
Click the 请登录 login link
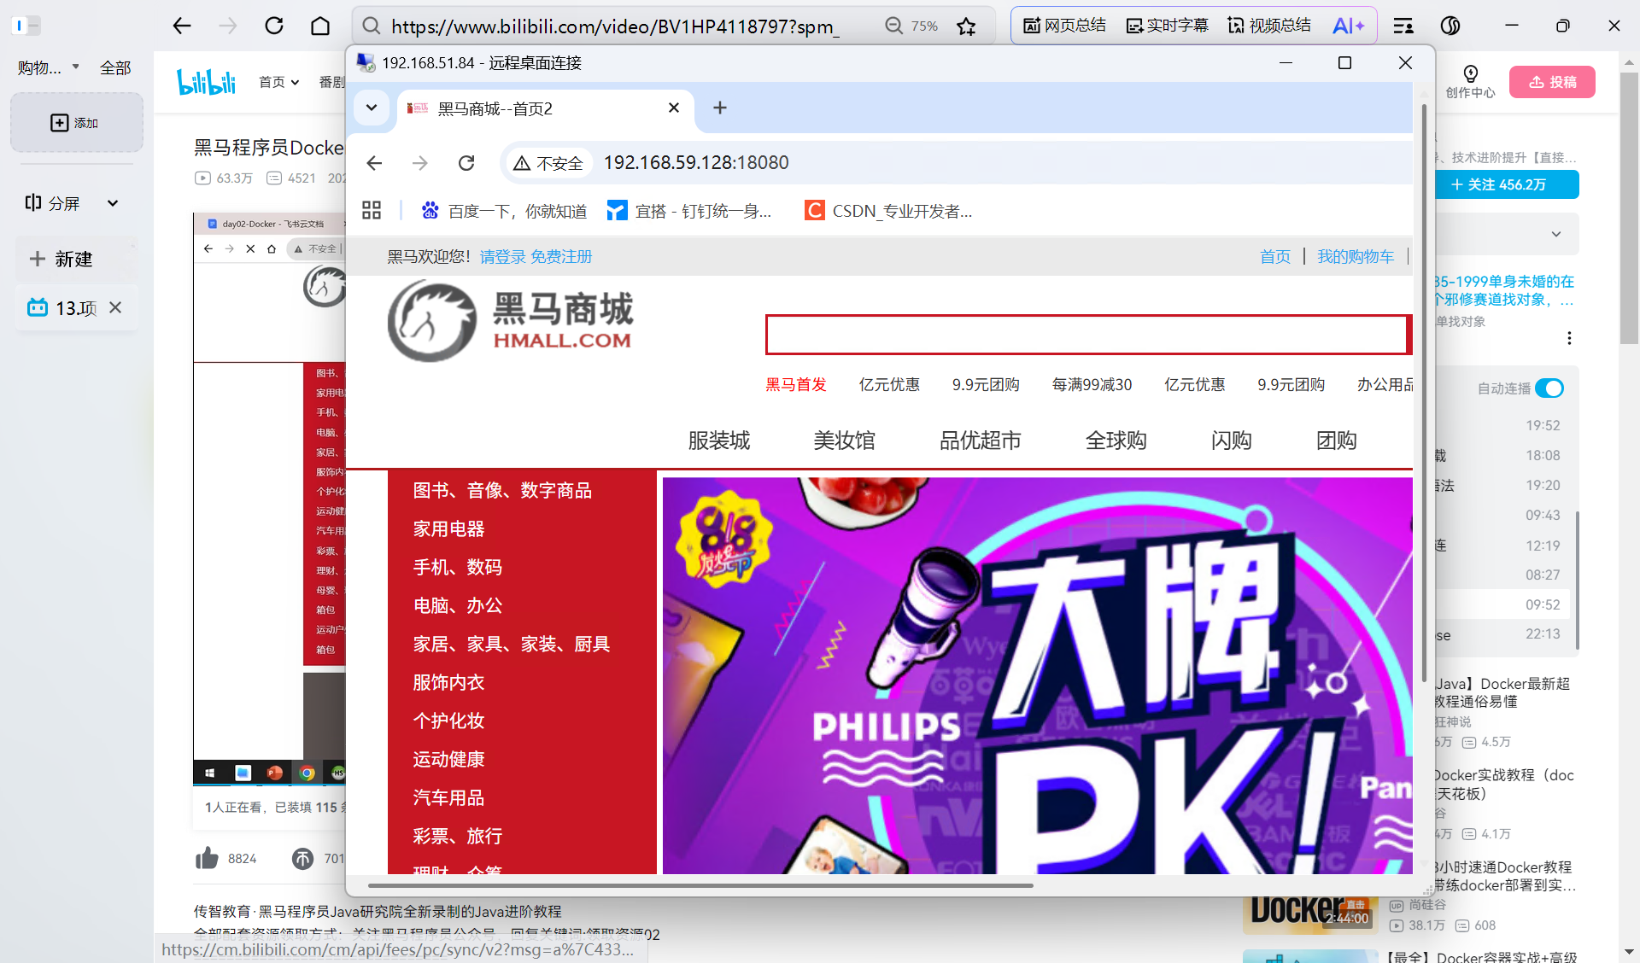click(502, 257)
